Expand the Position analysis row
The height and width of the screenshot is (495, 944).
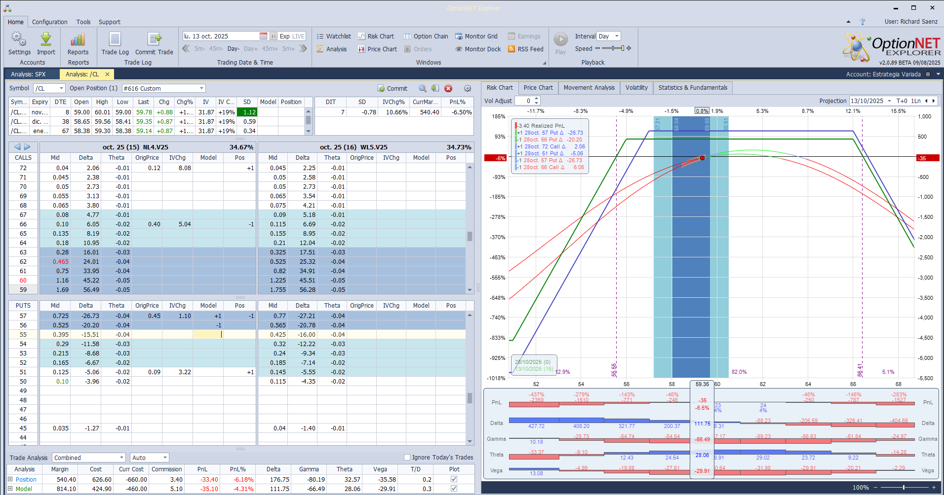(x=10, y=479)
